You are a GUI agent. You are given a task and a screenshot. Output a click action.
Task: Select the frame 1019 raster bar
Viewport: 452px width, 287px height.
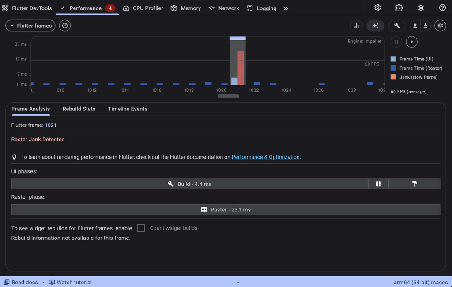[x=208, y=83]
